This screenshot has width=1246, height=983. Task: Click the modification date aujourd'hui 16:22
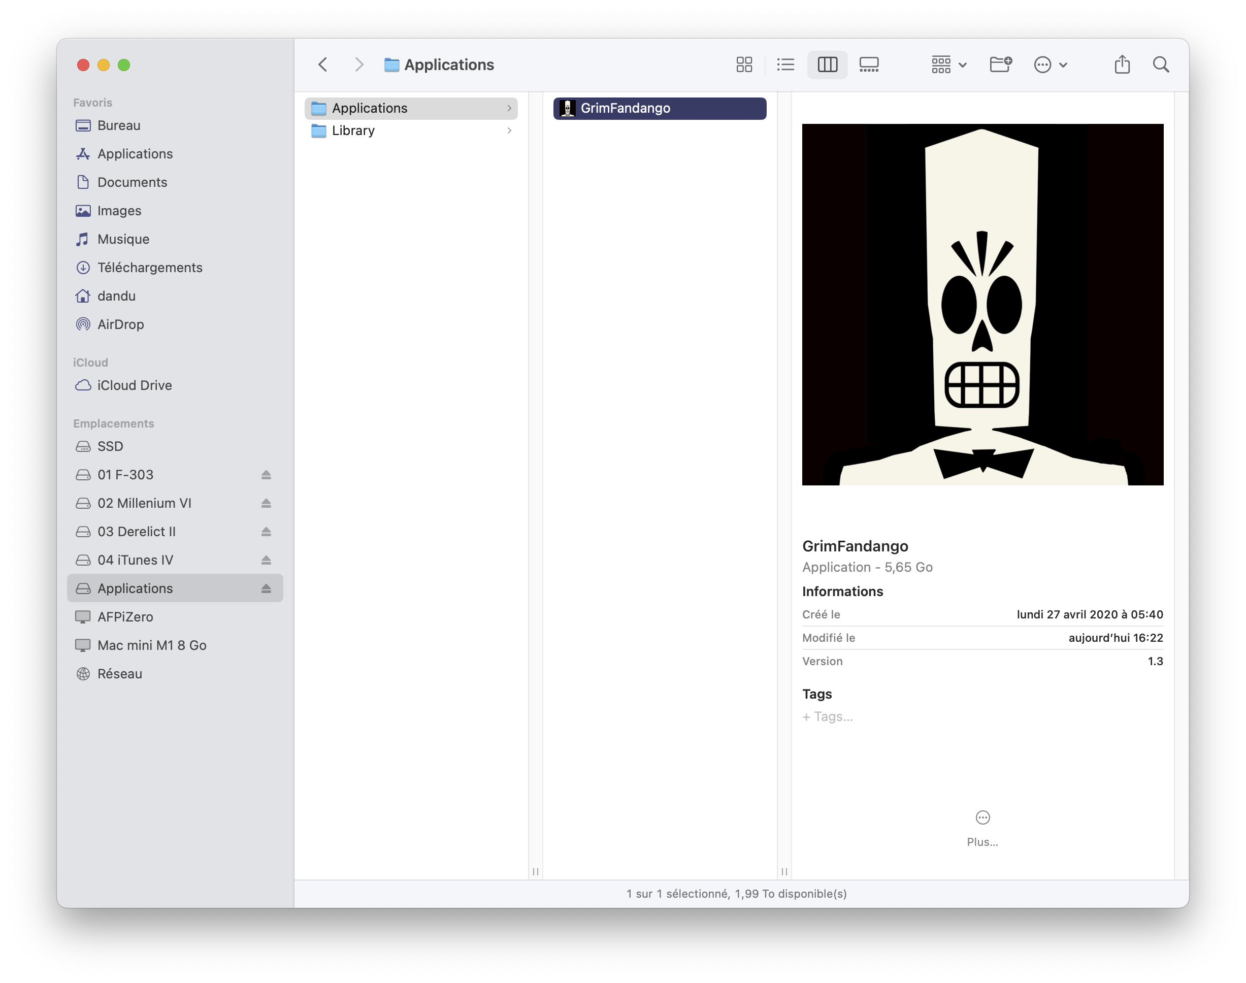point(1116,638)
